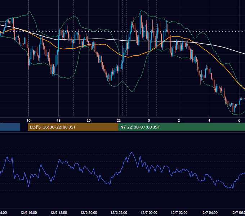
Task: Click the London 16:00-22:00 JST session bar
Action: coord(73,127)
